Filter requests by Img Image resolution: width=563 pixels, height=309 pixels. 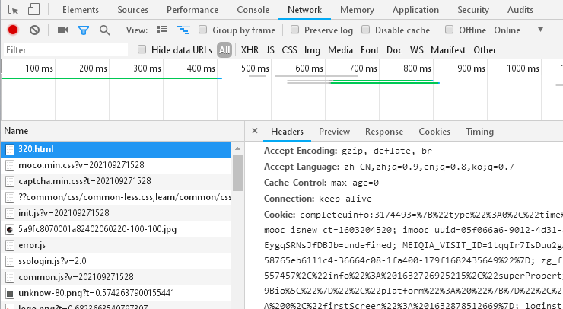312,50
